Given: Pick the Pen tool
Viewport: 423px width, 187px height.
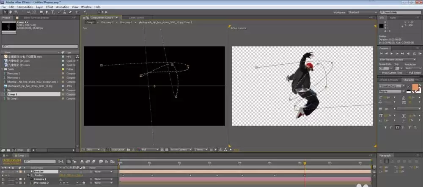Looking at the screenshot, I should (47, 12).
